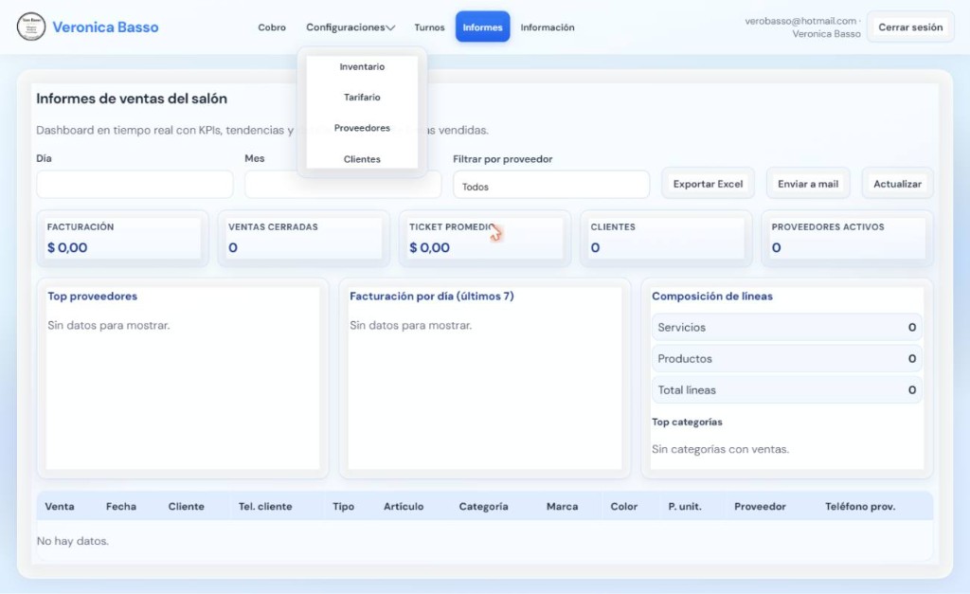Go to the Cobro tab

(272, 27)
